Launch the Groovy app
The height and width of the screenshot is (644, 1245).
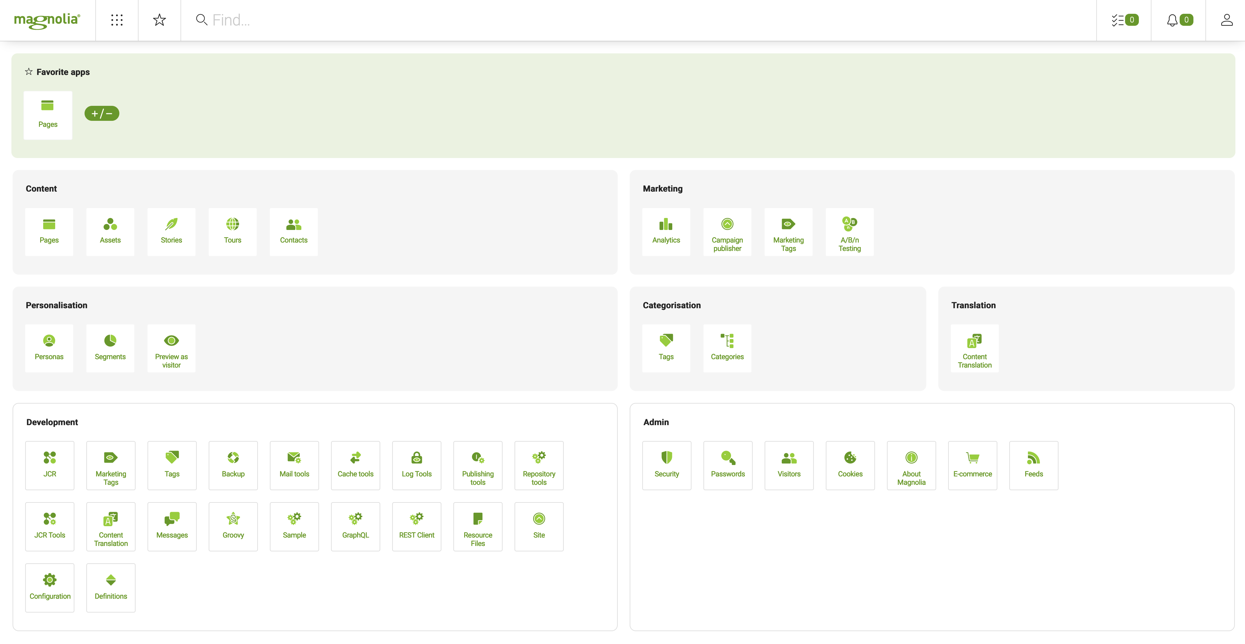(233, 526)
